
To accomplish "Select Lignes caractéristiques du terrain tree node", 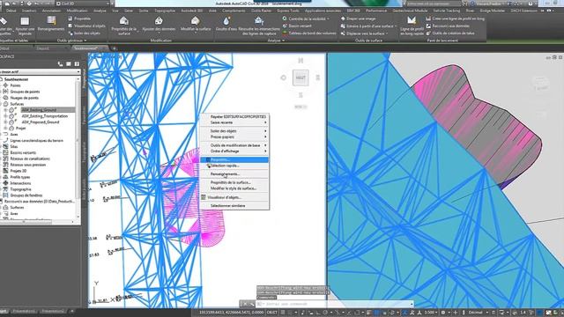I will [x=37, y=141].
